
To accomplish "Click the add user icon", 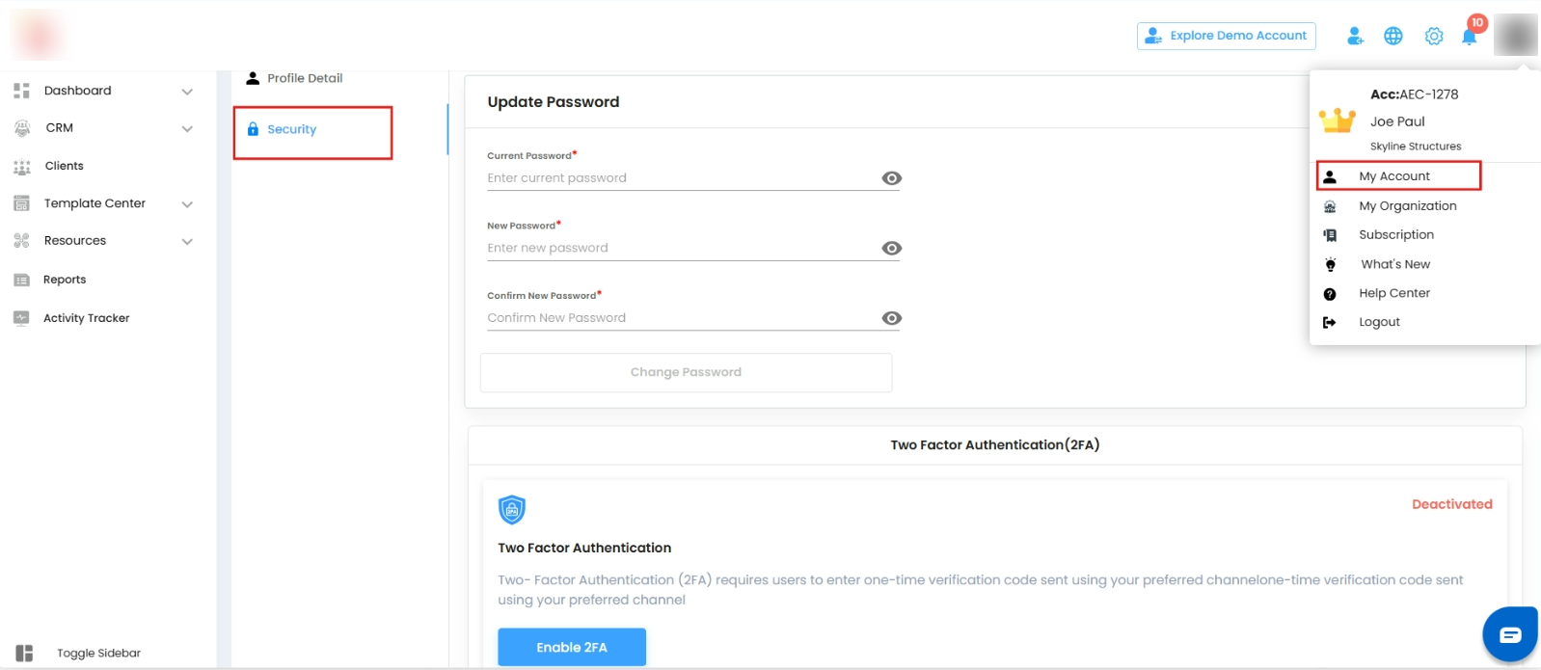I will pyautogui.click(x=1355, y=36).
